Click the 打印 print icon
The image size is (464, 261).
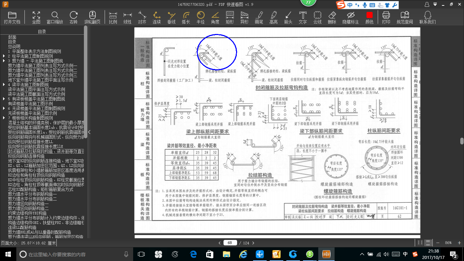[x=386, y=17]
